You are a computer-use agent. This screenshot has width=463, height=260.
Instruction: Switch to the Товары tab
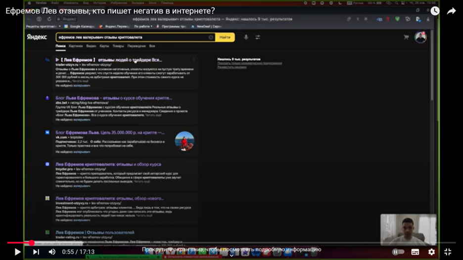pos(118,46)
